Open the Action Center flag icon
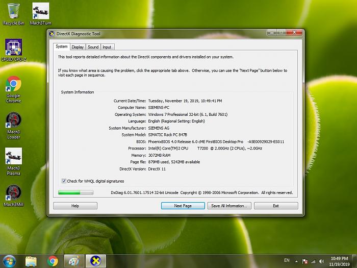Image resolution: width=357 pixels, height=268 pixels. click(305, 261)
